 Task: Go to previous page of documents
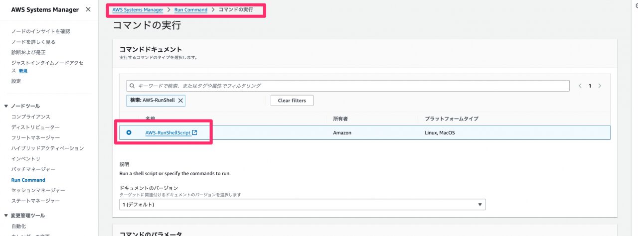click(x=580, y=86)
